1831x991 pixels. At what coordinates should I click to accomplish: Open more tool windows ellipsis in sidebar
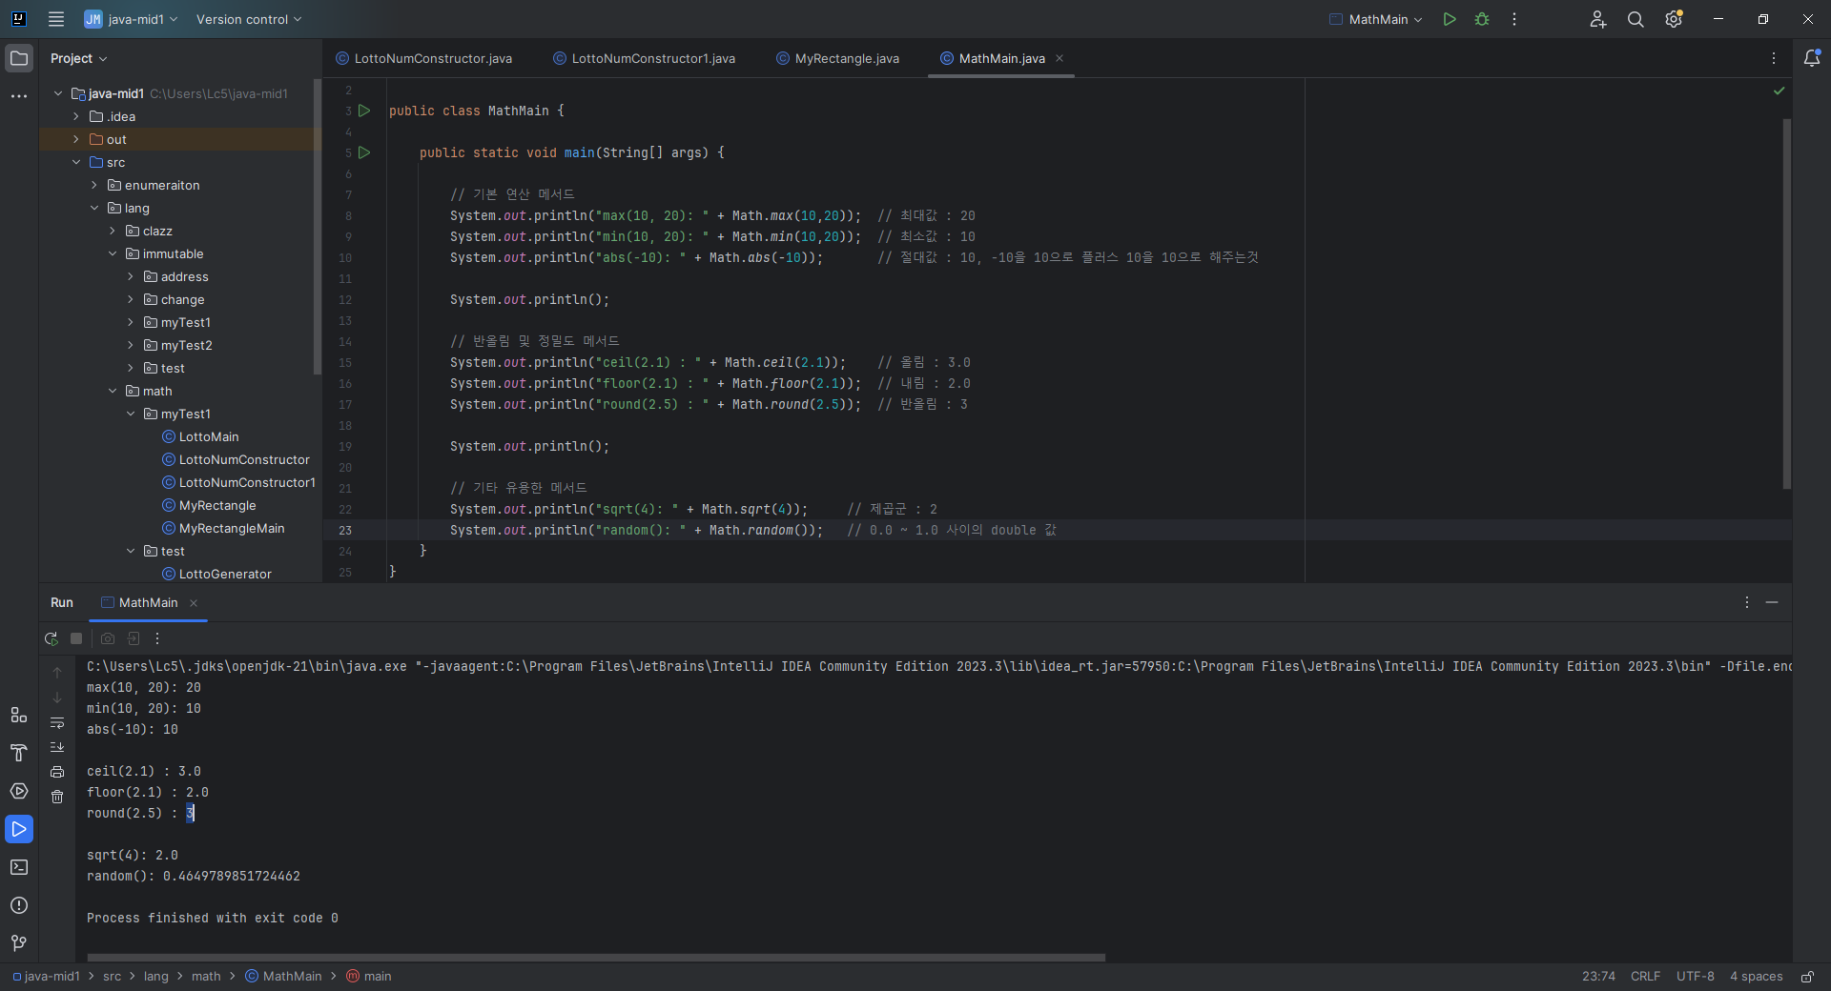pos(19,96)
